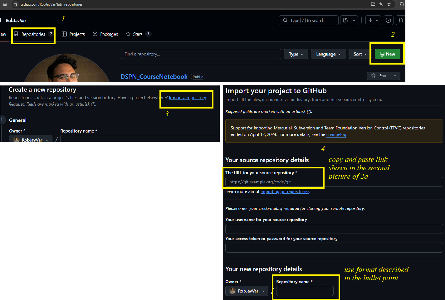Open the Language filter dropdown

click(328, 54)
